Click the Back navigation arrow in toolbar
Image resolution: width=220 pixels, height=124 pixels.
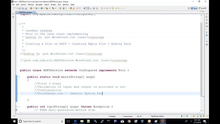pos(116,8)
